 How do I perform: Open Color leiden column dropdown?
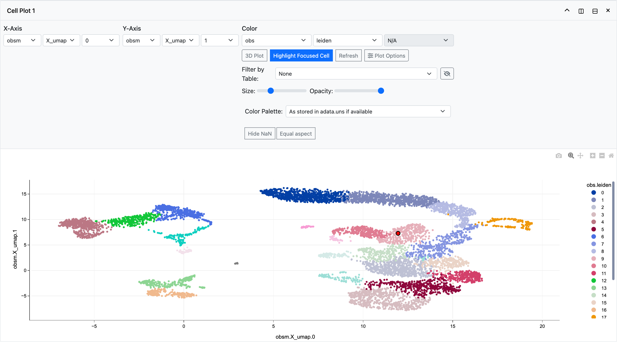click(348, 40)
